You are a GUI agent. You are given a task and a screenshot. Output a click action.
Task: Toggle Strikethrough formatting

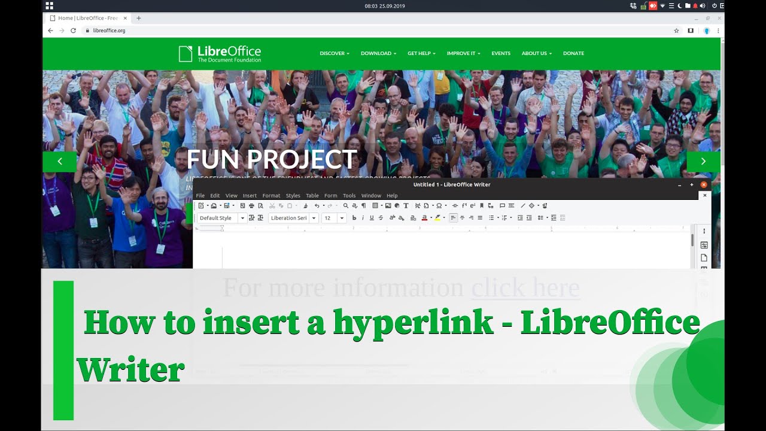(381, 218)
